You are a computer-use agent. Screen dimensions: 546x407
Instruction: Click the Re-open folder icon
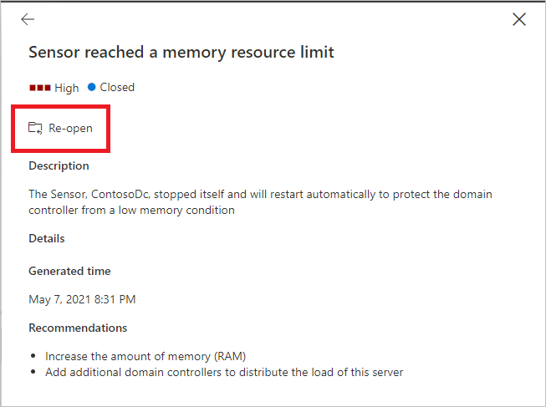click(35, 128)
